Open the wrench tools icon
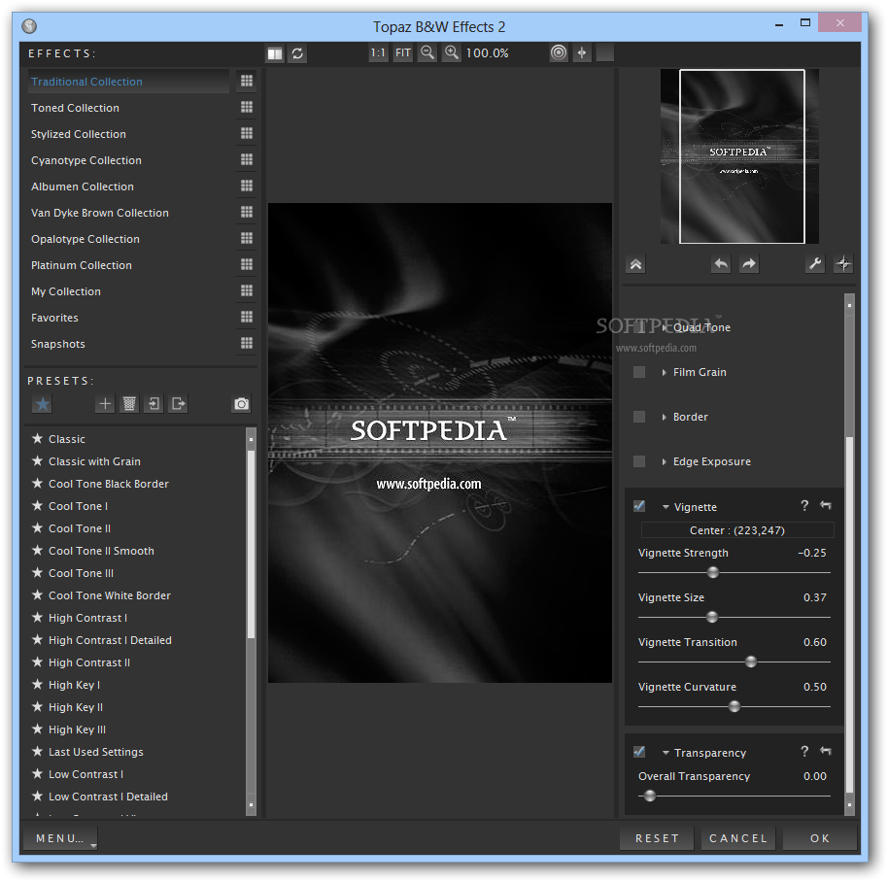 [815, 264]
